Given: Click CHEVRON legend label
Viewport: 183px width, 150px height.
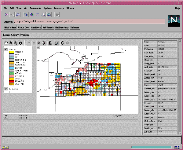Looking at the screenshot, I should pos(20,60).
